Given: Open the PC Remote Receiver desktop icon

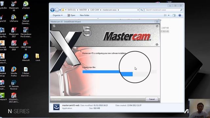Looking at the screenshot, I should click(x=14, y=85).
